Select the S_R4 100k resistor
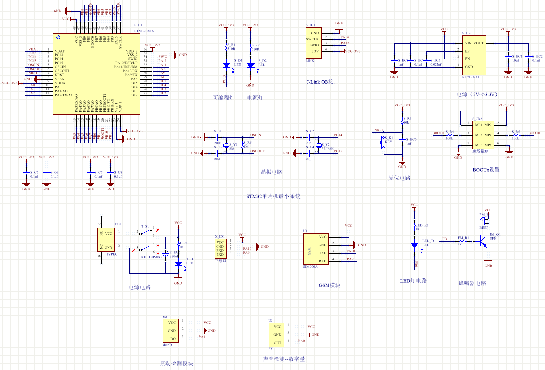 [x=450, y=135]
